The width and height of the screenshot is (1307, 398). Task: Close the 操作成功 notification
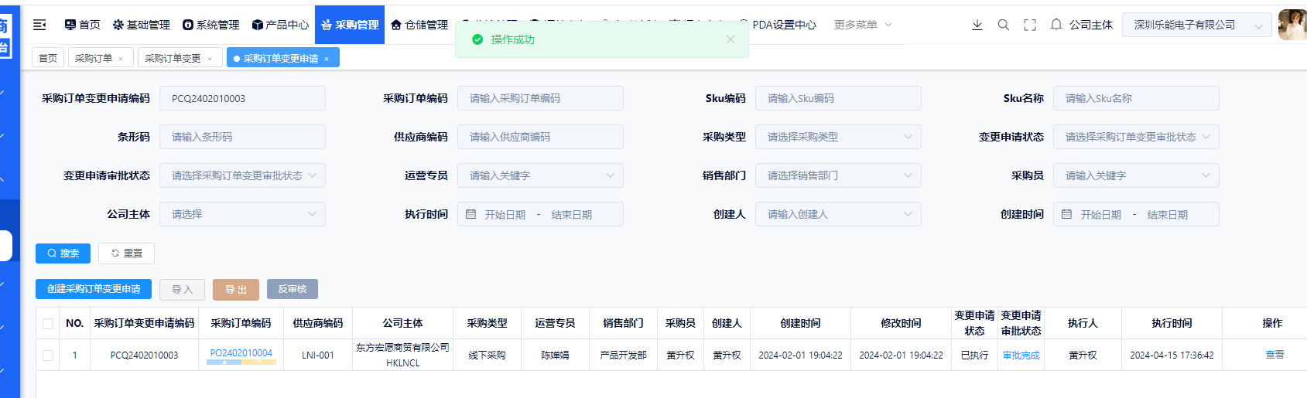coord(730,39)
